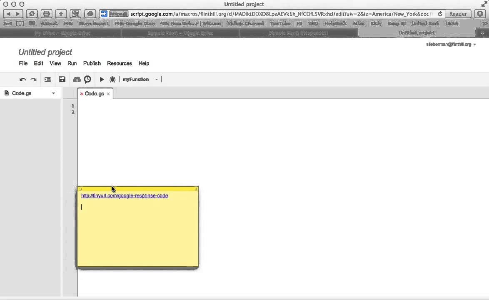Switch to Sample Form – Google Drive tab

pyautogui.click(x=180, y=33)
